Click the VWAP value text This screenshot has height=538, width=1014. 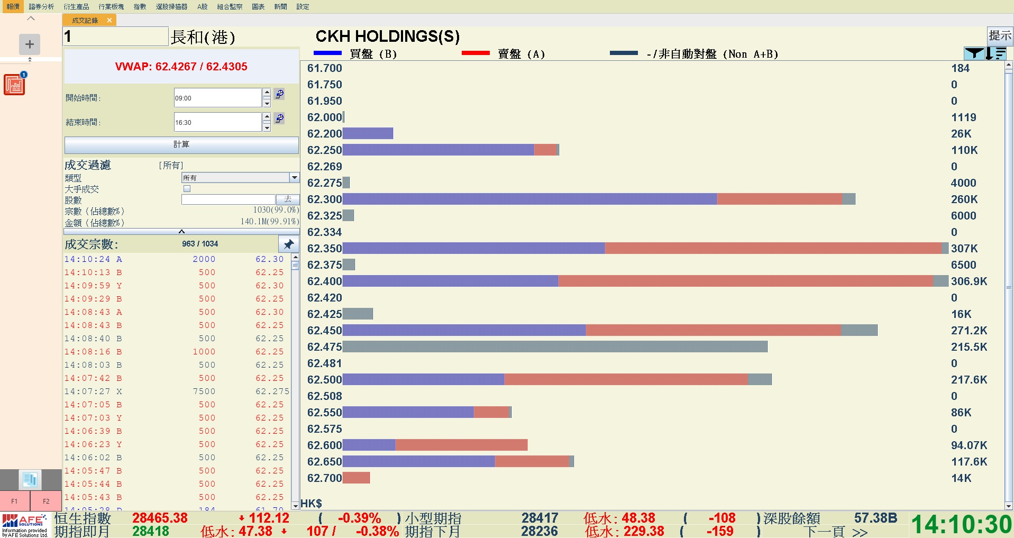click(x=181, y=67)
